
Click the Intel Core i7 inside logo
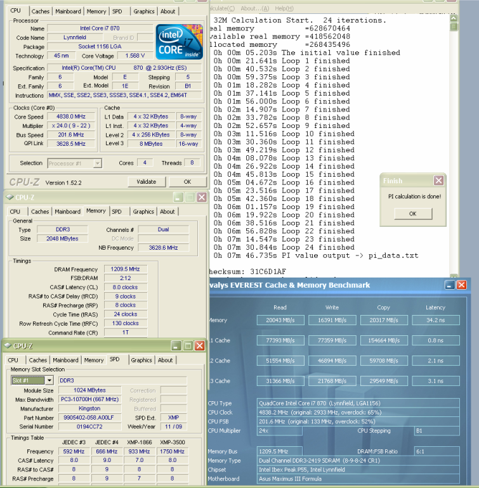click(179, 42)
